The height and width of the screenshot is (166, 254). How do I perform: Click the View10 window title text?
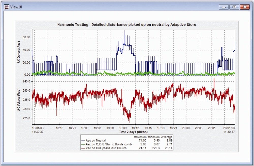16,7
